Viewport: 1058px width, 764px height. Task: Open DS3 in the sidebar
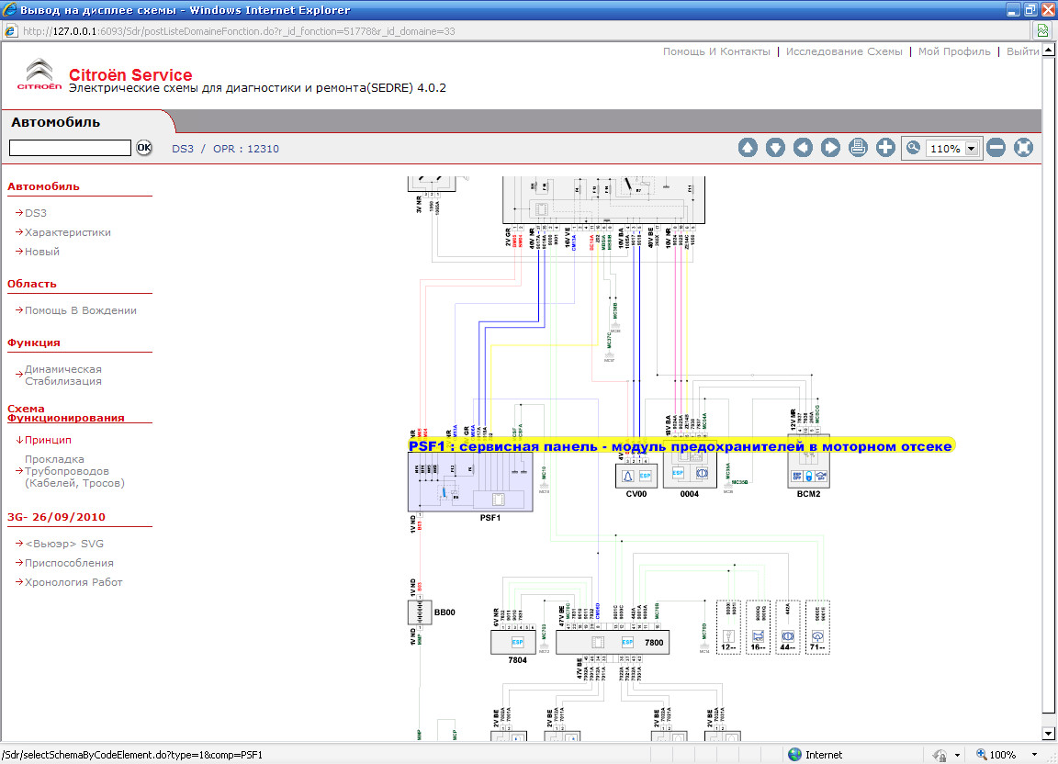point(36,213)
